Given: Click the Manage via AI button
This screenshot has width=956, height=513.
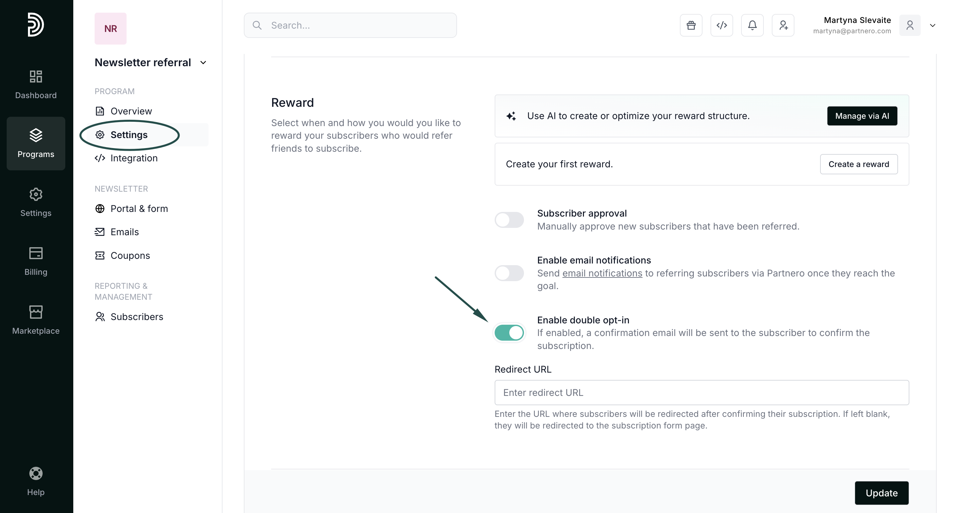Looking at the screenshot, I should coord(862,116).
